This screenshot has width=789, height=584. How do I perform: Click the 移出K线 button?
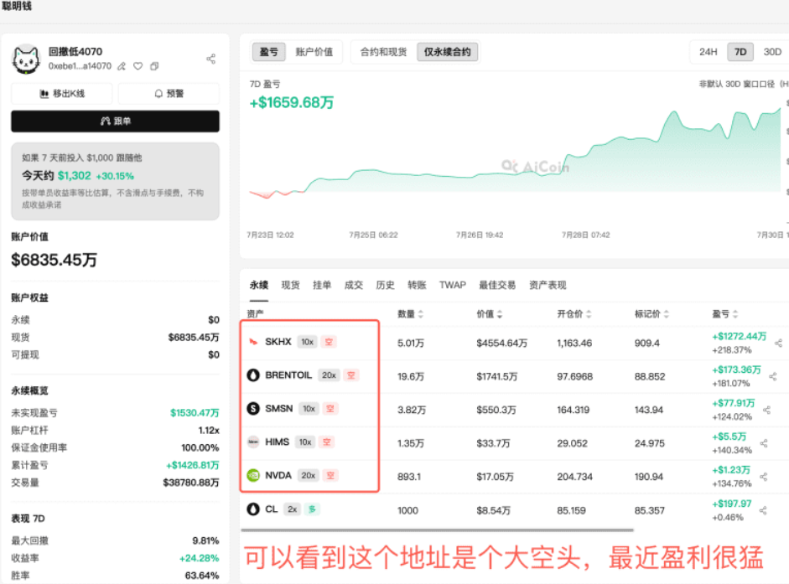[x=62, y=94]
